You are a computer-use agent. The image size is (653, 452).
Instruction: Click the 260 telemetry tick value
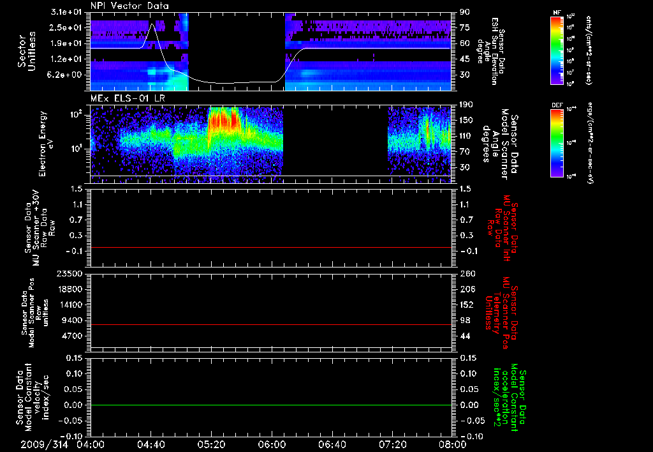pos(467,273)
